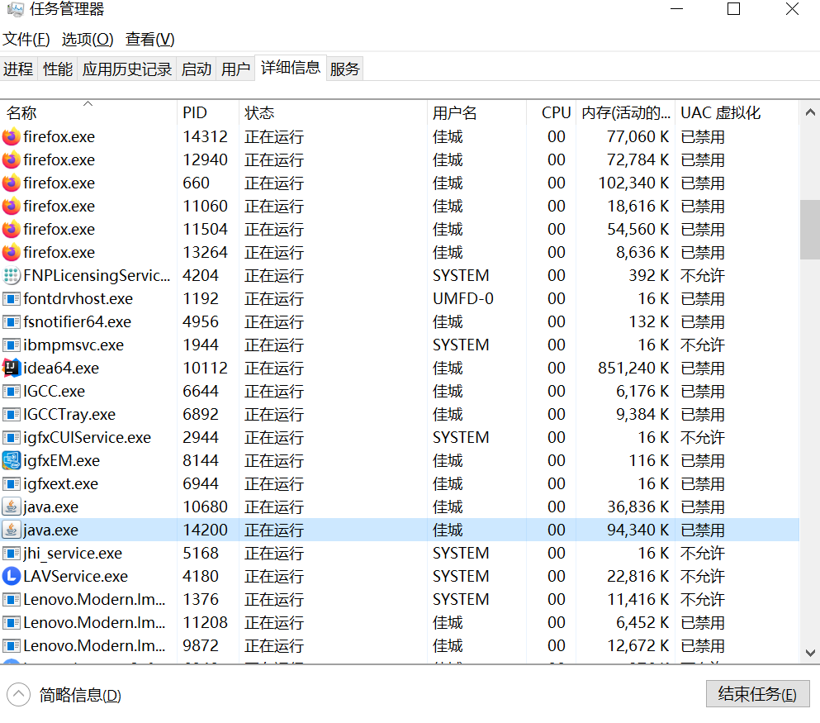
Task: Collapse details with the round chevron button
Action: click(18, 695)
